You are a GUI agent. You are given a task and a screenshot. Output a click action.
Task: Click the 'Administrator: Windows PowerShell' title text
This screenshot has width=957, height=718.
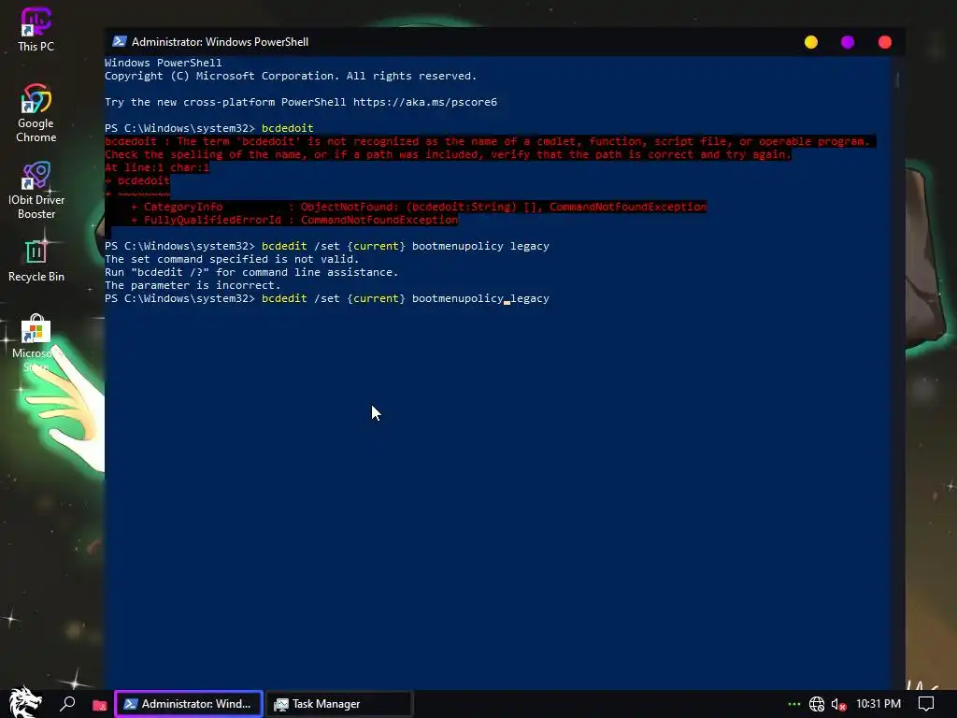pyautogui.click(x=220, y=41)
